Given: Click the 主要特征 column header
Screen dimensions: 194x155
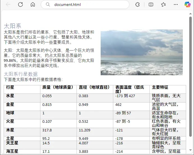Looking at the screenshot, I should click(160, 87).
